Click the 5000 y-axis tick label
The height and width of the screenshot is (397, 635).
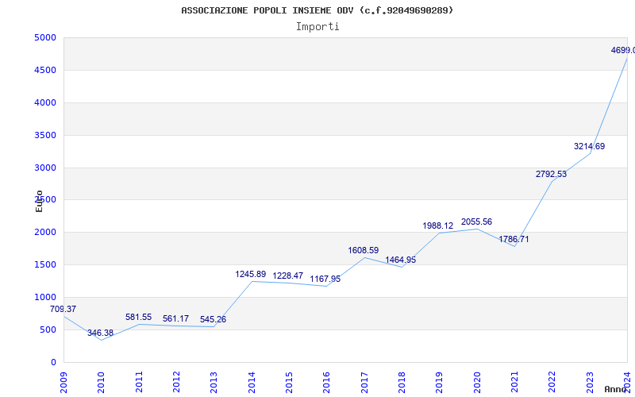pos(45,37)
